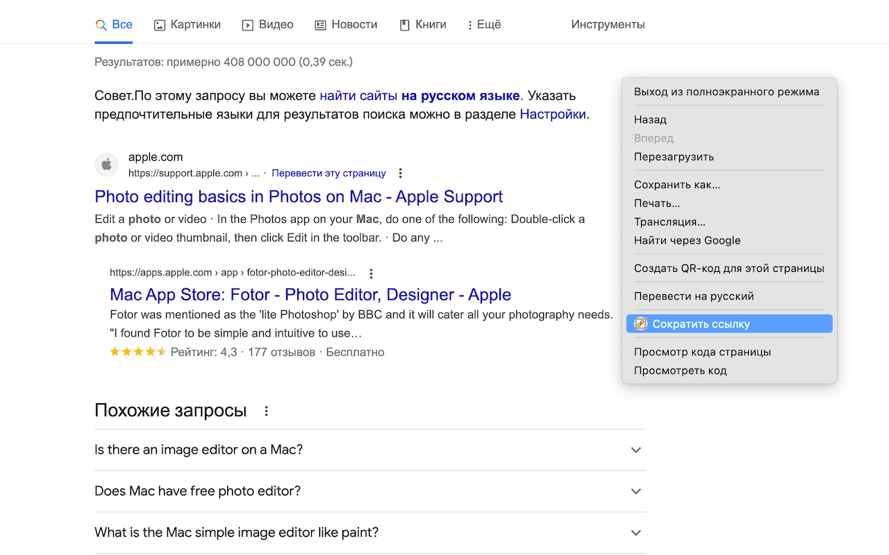Click Перевести эту страницу link
Screen dimensions: 889x555
click(329, 173)
